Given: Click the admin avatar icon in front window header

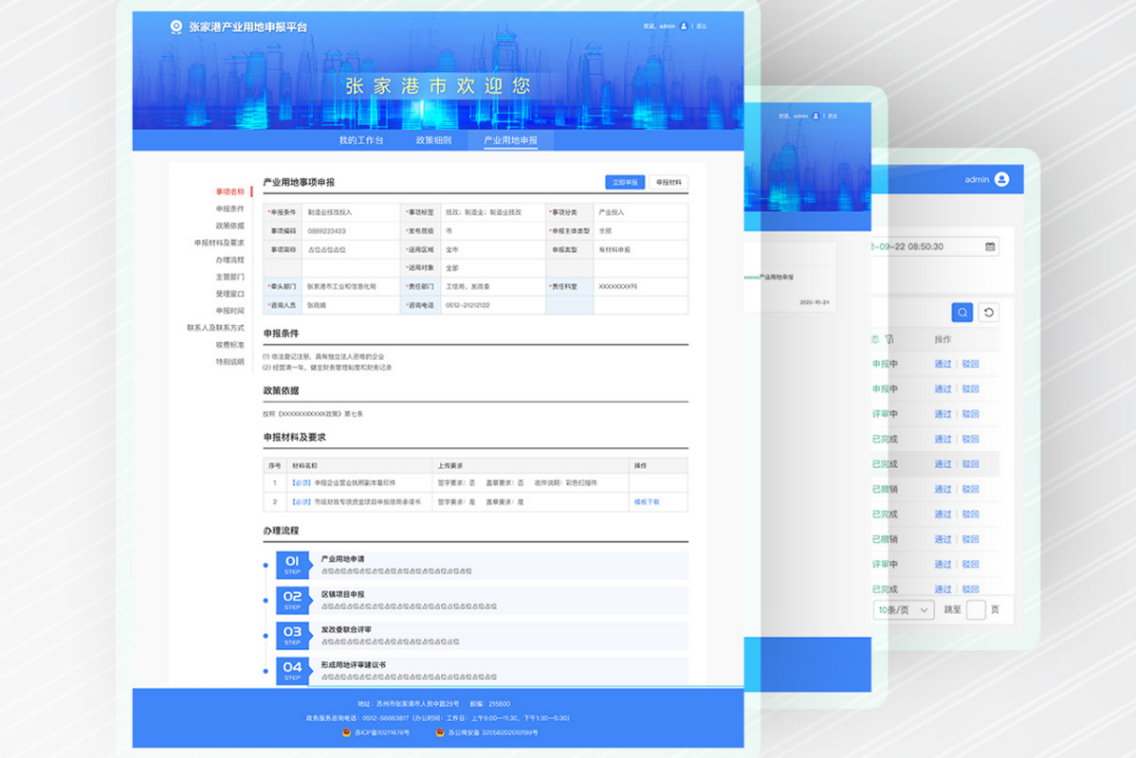Looking at the screenshot, I should click(x=683, y=27).
